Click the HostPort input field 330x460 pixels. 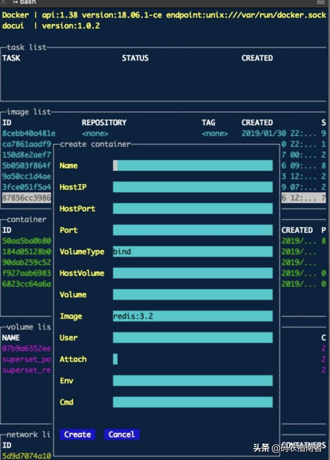193,209
